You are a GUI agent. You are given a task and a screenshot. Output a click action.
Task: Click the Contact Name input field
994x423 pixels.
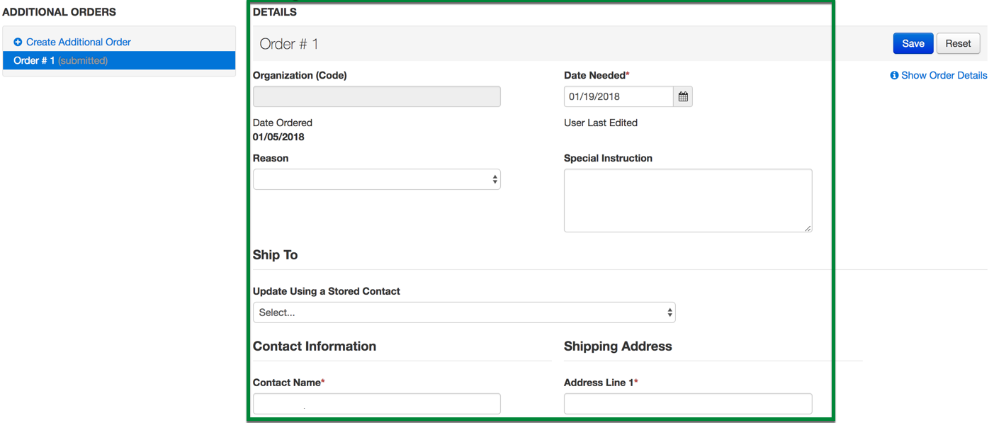pos(377,404)
